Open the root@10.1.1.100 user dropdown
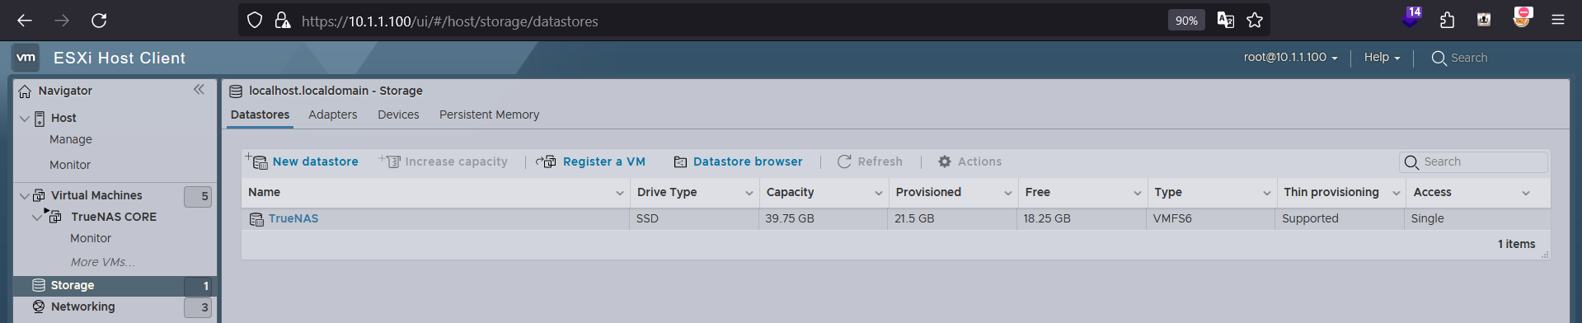The image size is (1582, 323). [x=1290, y=58]
